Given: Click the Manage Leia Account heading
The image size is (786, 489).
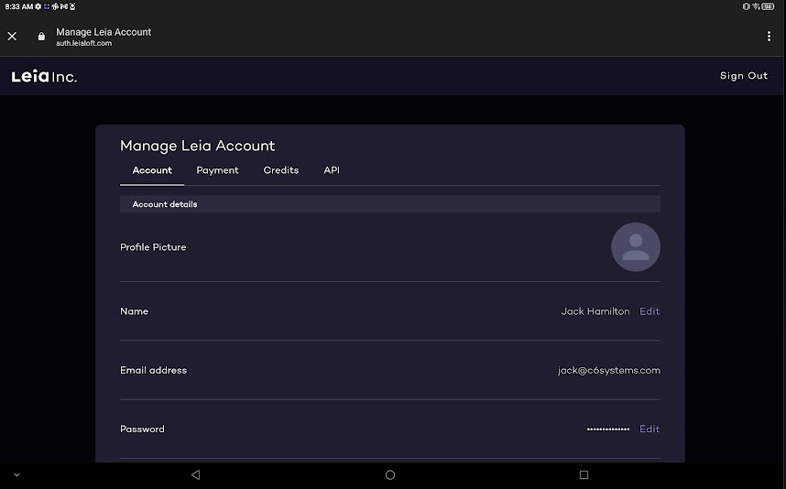Looking at the screenshot, I should tap(198, 146).
